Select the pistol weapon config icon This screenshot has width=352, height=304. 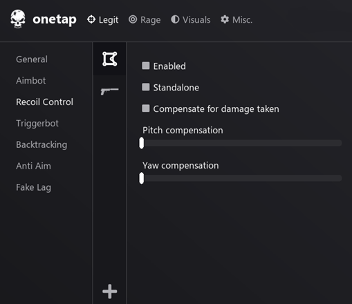click(110, 91)
